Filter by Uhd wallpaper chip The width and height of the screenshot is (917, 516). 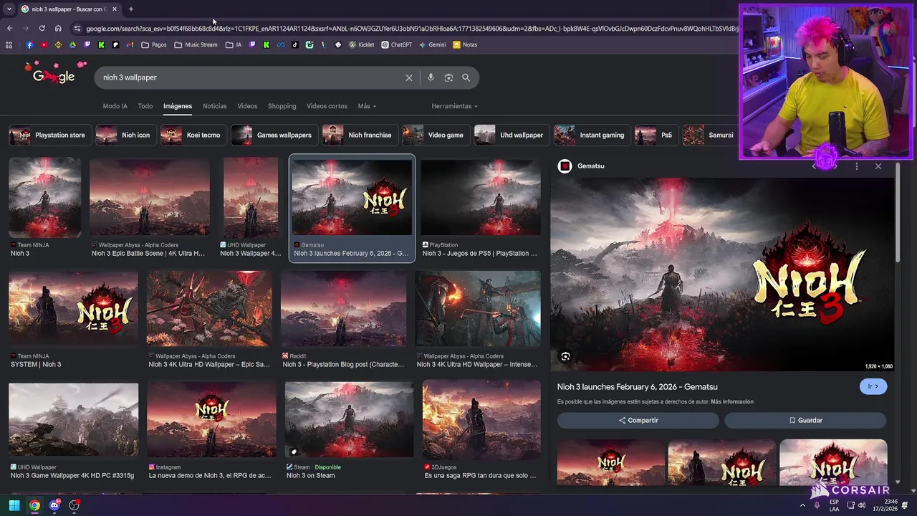(x=510, y=135)
